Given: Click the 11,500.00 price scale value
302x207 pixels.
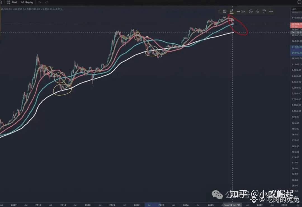Looking at the screenshot, I should click(297, 64).
